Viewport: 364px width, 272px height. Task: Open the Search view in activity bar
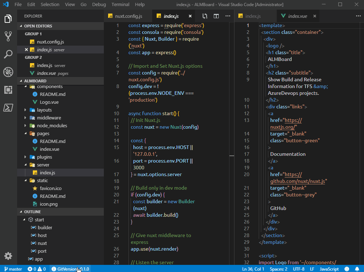click(8, 54)
